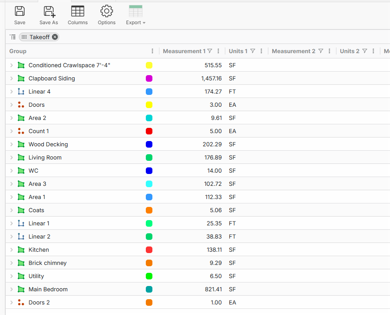This screenshot has height=315, width=390.
Task: Open the Units 2 column menu
Action: pos(373,51)
